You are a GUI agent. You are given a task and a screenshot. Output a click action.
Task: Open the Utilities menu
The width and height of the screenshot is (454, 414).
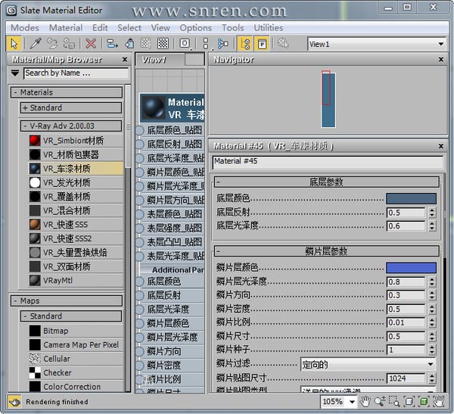pyautogui.click(x=269, y=28)
